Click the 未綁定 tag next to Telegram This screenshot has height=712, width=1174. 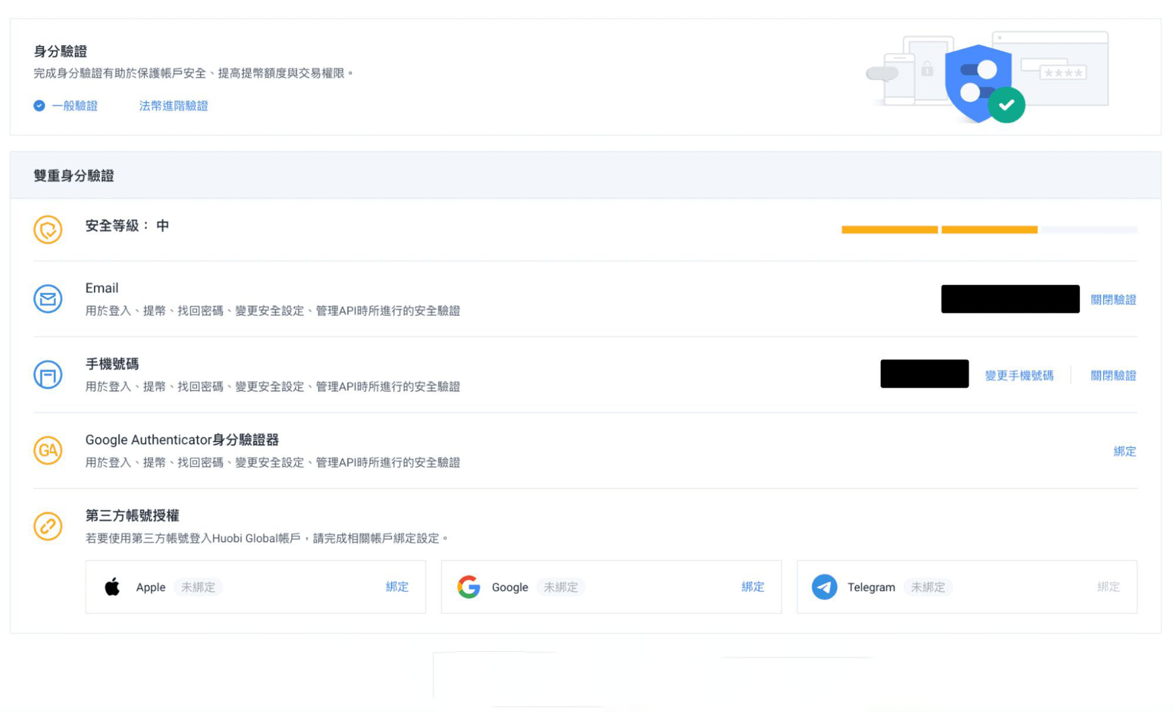[928, 587]
